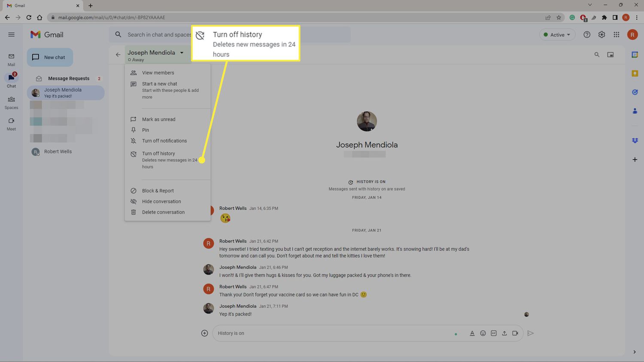Click the New chat button
Image resolution: width=644 pixels, height=362 pixels.
50,57
